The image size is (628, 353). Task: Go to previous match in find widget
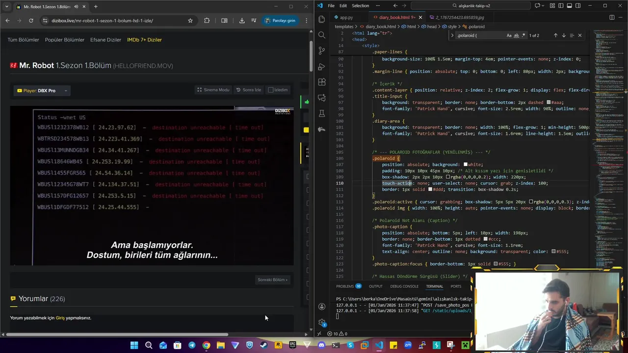(x=555, y=35)
